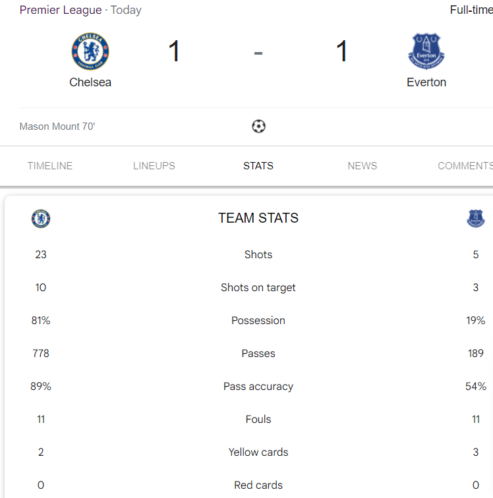Click the large Chelsea club crest

point(90,52)
